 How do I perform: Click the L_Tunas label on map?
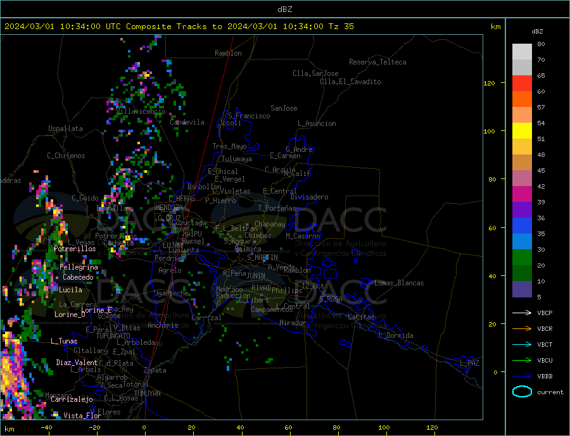(x=64, y=341)
